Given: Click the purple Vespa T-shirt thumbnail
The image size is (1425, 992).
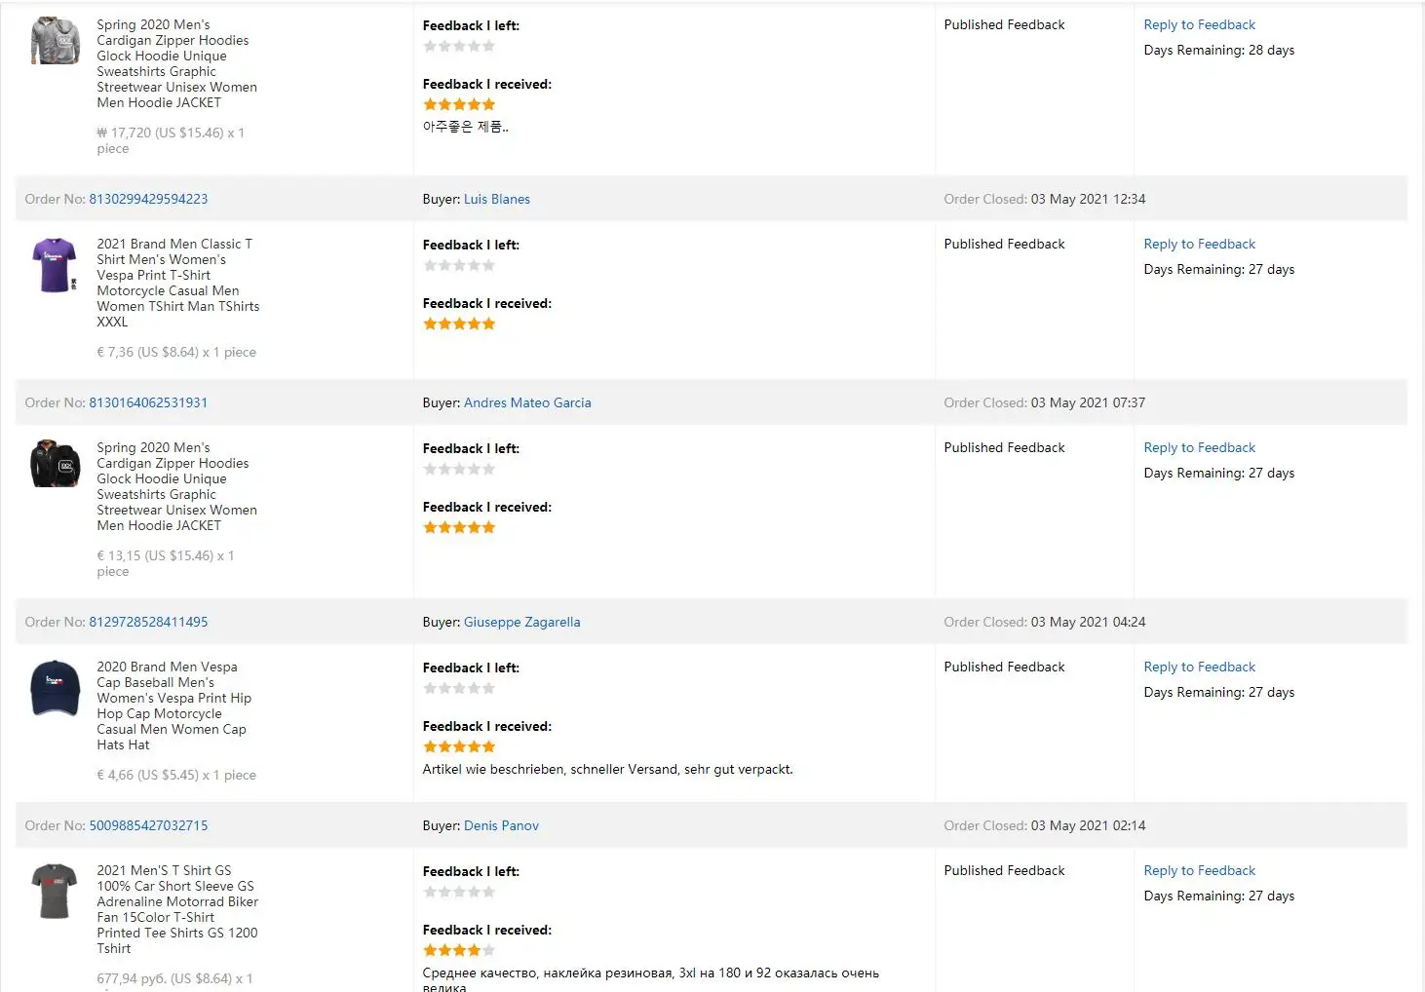Looking at the screenshot, I should 55,265.
